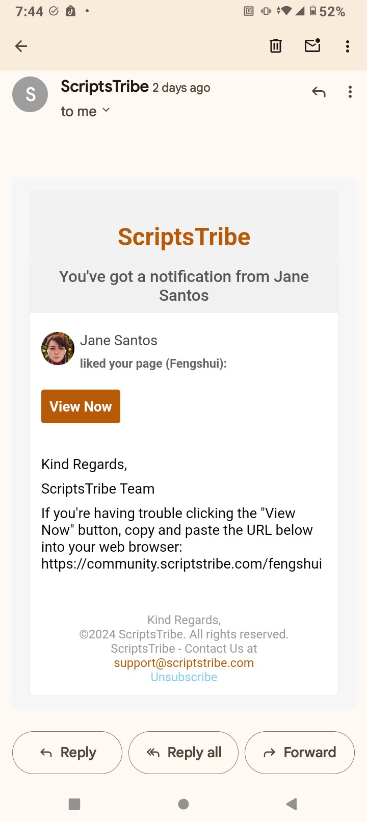
Task: Open the community.scriptstribe.com/fengshui URL
Action: (x=181, y=563)
